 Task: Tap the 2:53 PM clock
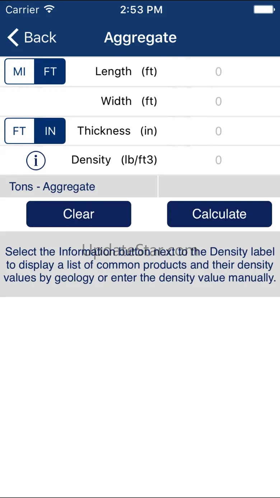point(141,10)
